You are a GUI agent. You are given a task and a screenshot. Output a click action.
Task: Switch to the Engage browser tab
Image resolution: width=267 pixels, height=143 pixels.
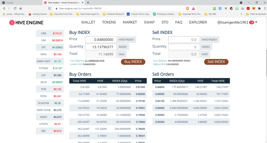tap(21, 3)
